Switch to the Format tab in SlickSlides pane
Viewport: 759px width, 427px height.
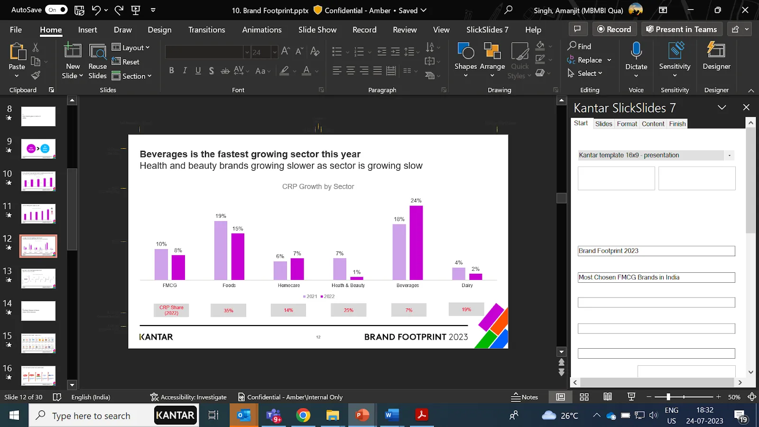627,124
